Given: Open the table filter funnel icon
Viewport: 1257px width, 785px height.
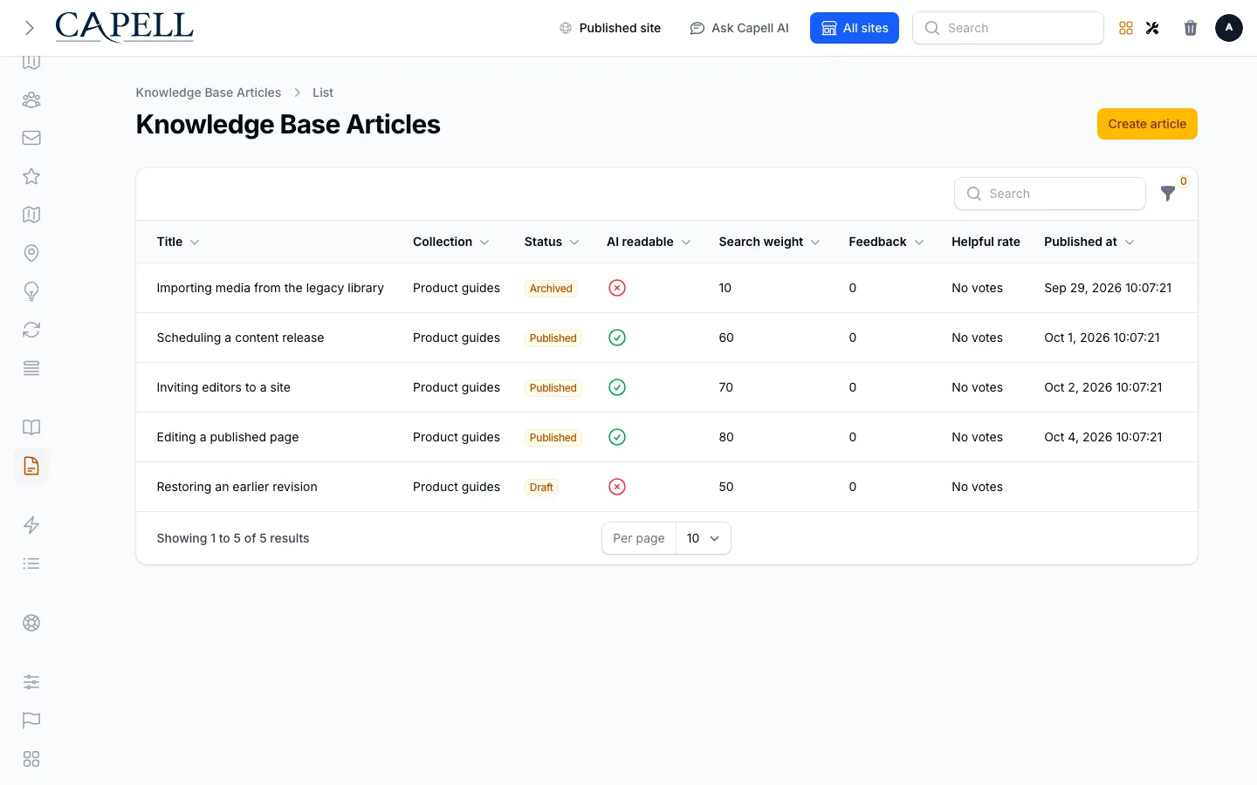Looking at the screenshot, I should 1168,194.
